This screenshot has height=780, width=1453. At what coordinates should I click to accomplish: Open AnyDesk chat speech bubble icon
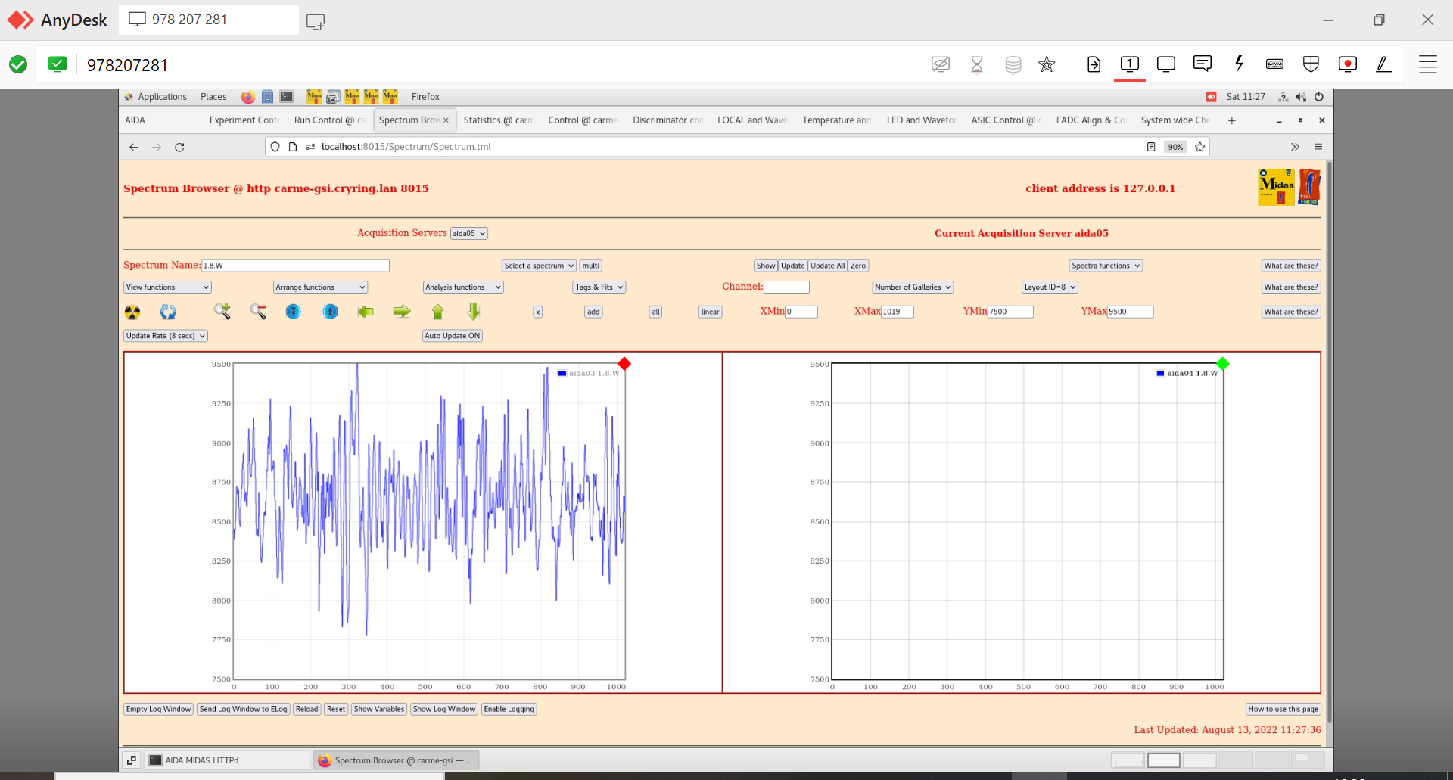(x=1202, y=64)
